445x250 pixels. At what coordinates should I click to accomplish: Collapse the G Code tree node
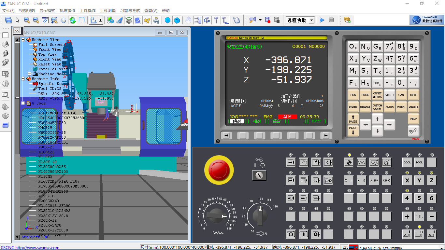(23, 103)
